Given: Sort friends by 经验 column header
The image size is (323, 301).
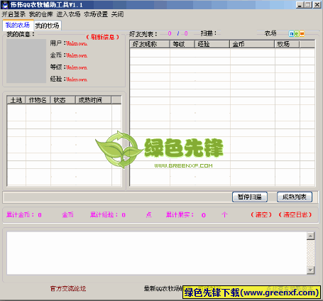Looking at the screenshot, I should [x=212, y=44].
